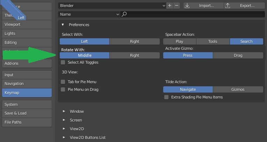Set Rotate With to Middle
The width and height of the screenshot is (267, 142).
tap(85, 55)
